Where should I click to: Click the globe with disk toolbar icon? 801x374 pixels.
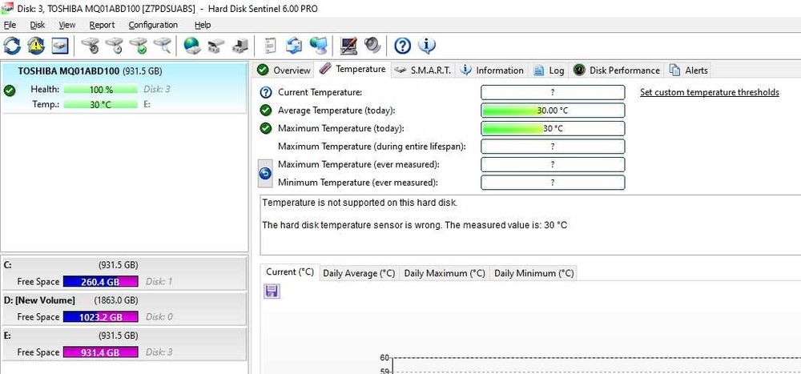[x=192, y=46]
